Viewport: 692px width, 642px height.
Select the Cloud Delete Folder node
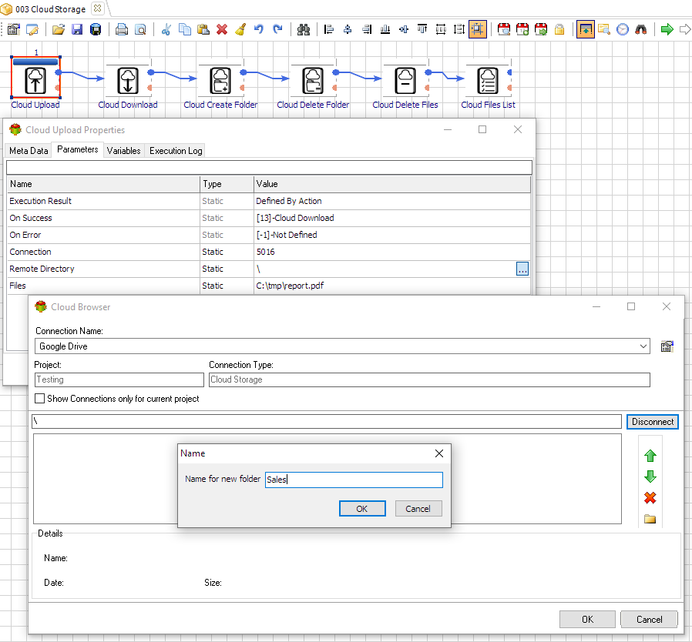coord(313,80)
